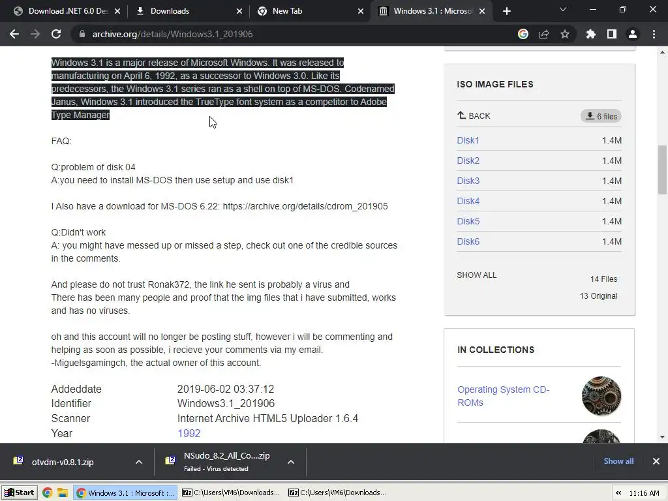Image resolution: width=668 pixels, height=501 pixels.
Task: Open the Google icon in address bar
Action: (523, 34)
